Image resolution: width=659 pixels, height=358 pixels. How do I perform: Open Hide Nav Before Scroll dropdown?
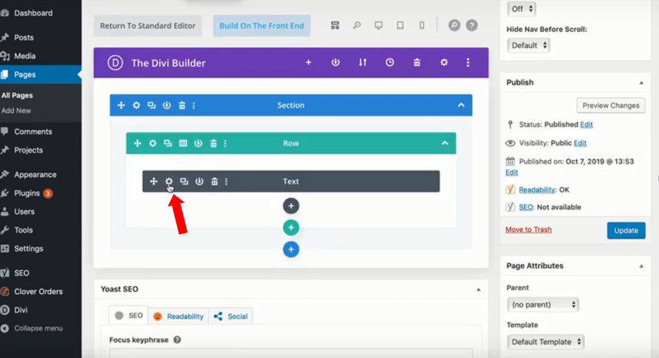529,45
